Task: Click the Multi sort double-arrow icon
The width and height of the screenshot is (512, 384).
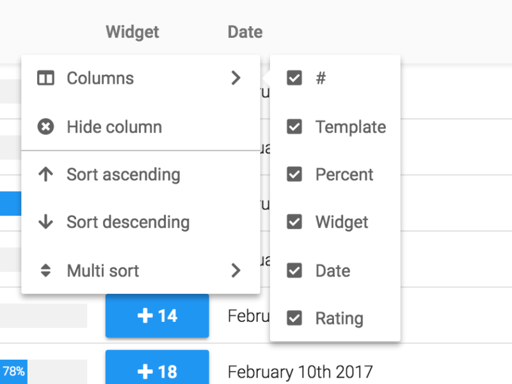Action: point(45,270)
